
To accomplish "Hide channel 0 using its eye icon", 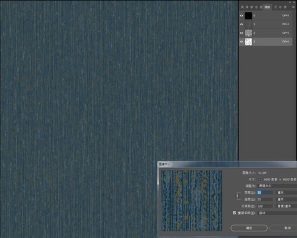I will tap(241, 16).
